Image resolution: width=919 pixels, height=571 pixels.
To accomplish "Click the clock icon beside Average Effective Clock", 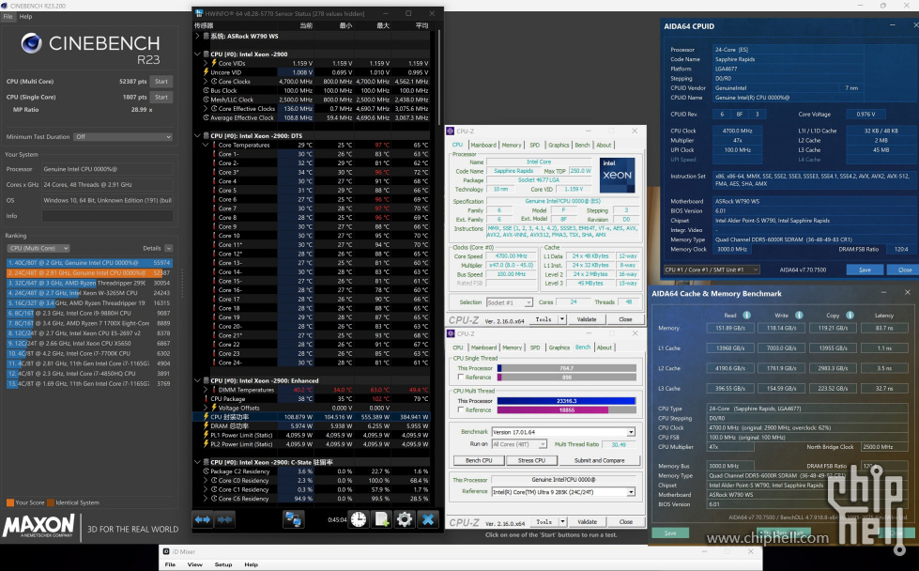I will (207, 117).
